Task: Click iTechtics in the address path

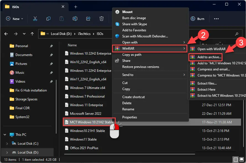Action: pyautogui.click(x=84, y=34)
